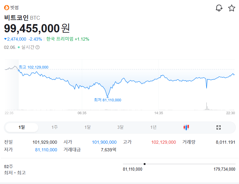Click the 14:35 time axis label

[x=159, y=113]
